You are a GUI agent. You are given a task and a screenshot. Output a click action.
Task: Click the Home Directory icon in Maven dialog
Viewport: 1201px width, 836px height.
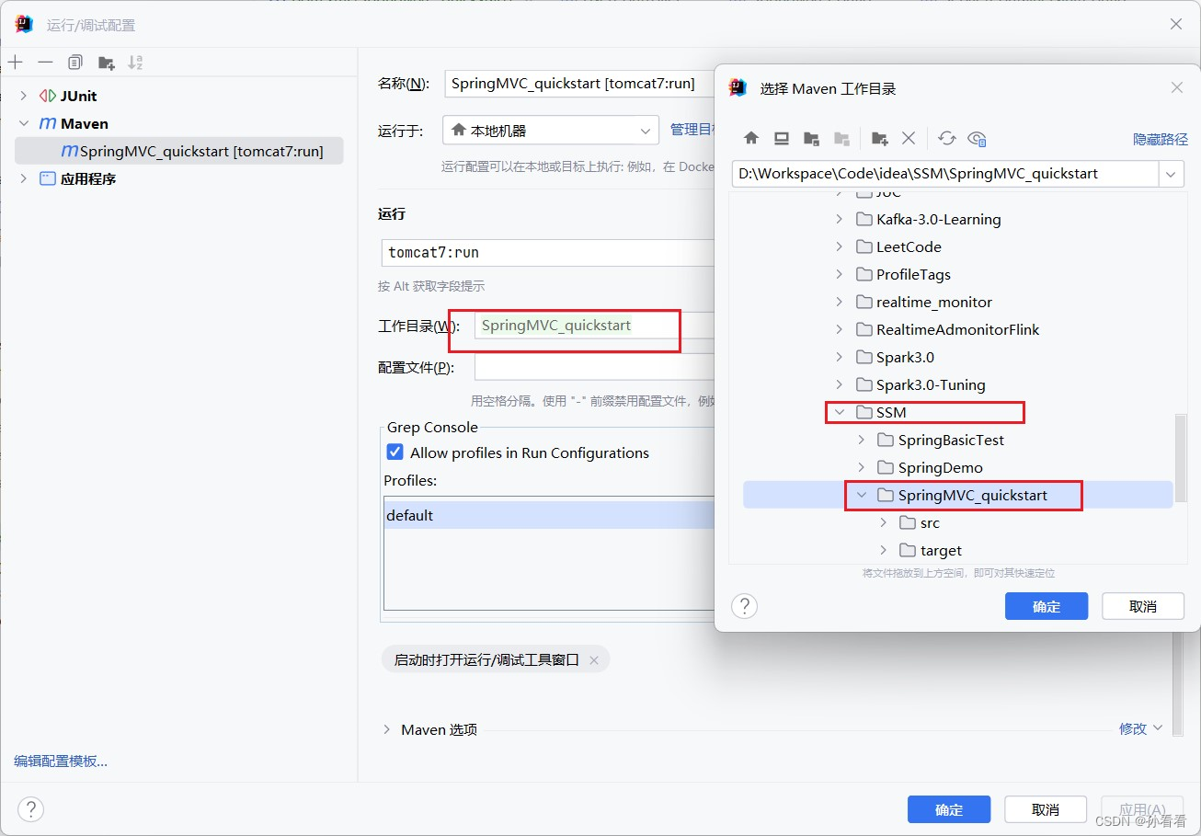pyautogui.click(x=751, y=138)
